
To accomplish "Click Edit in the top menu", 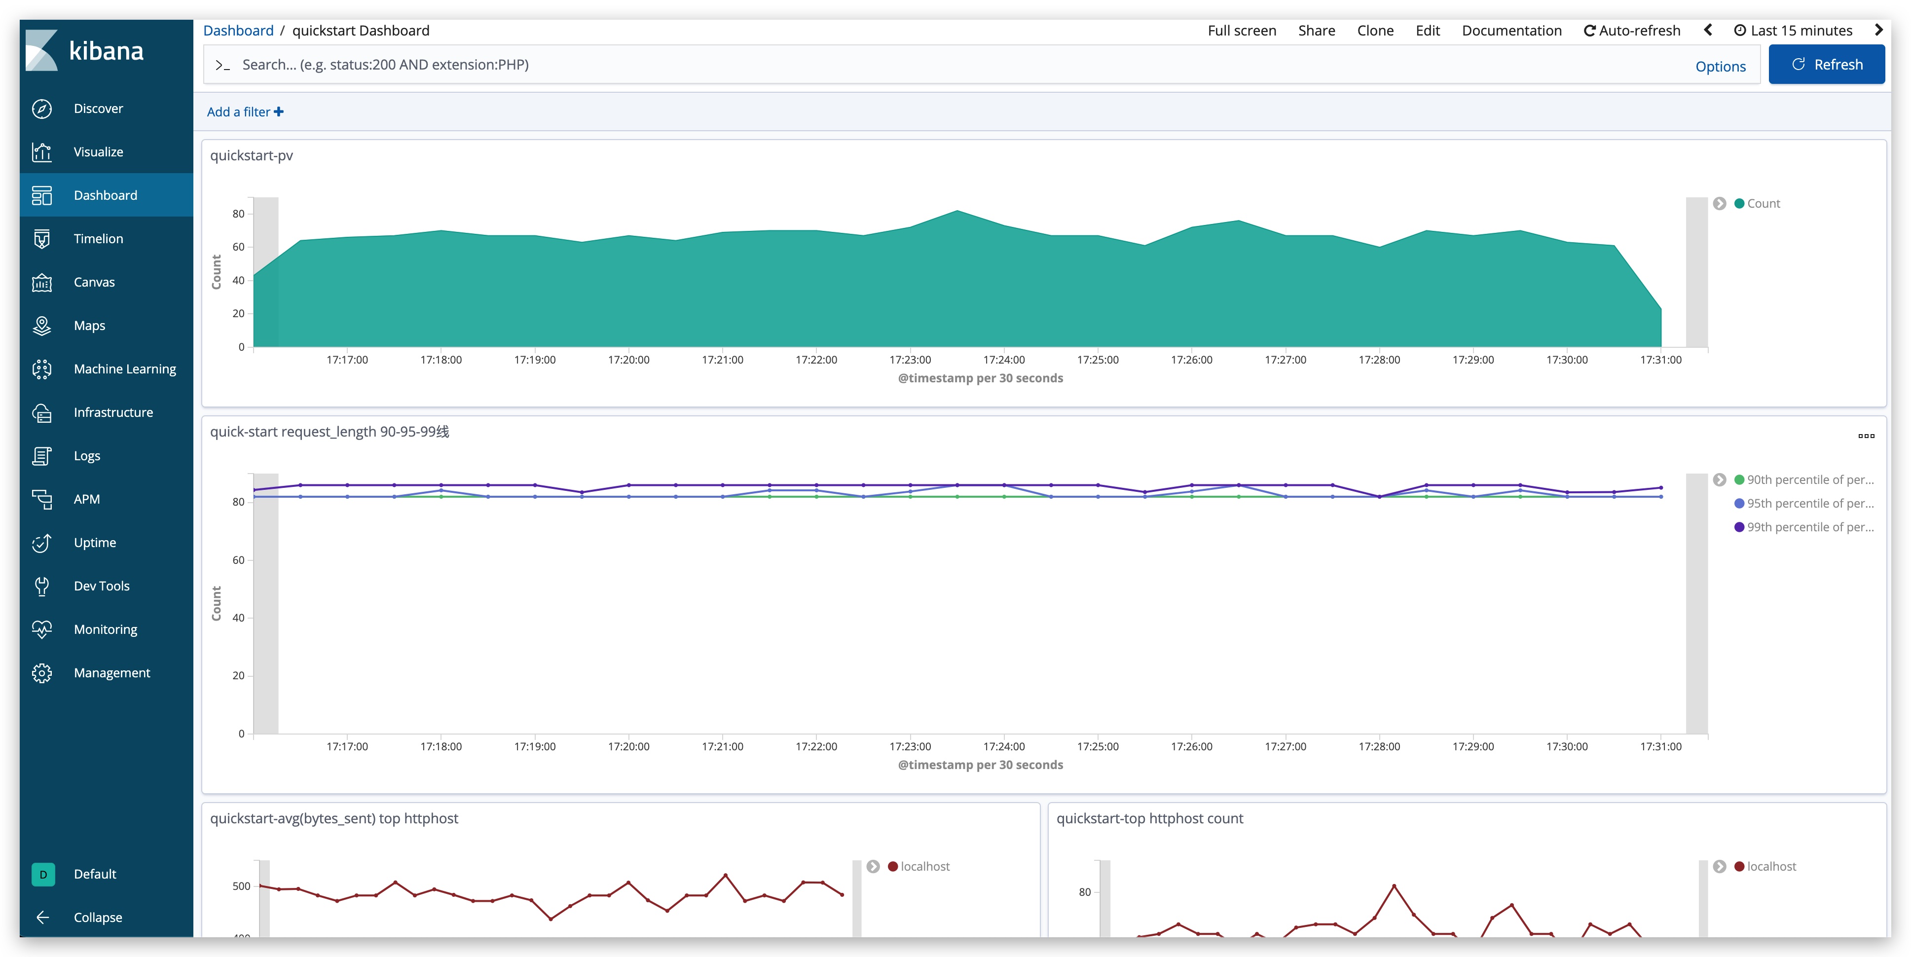I will click(x=1427, y=31).
